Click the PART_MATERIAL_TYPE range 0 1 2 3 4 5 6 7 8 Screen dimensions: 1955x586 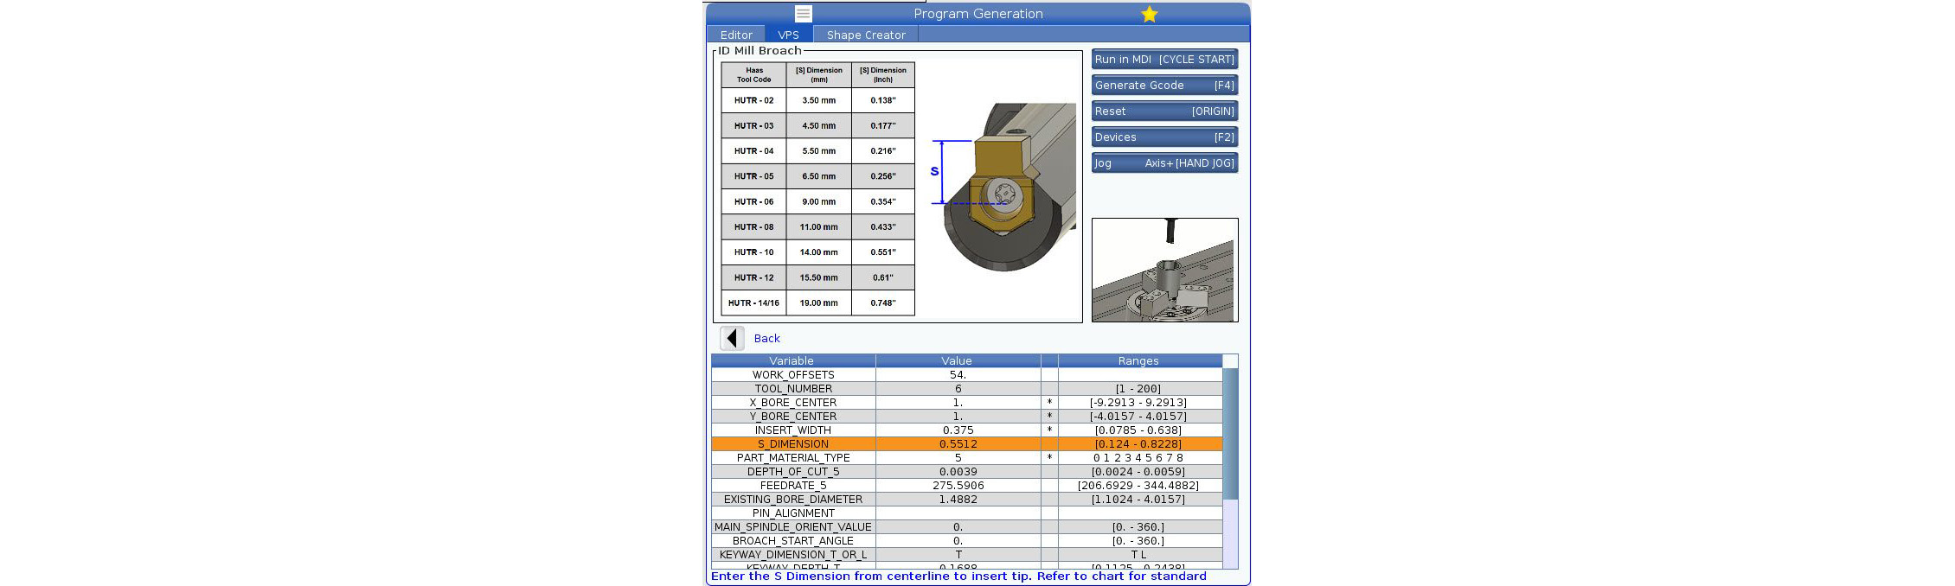[x=1139, y=458]
